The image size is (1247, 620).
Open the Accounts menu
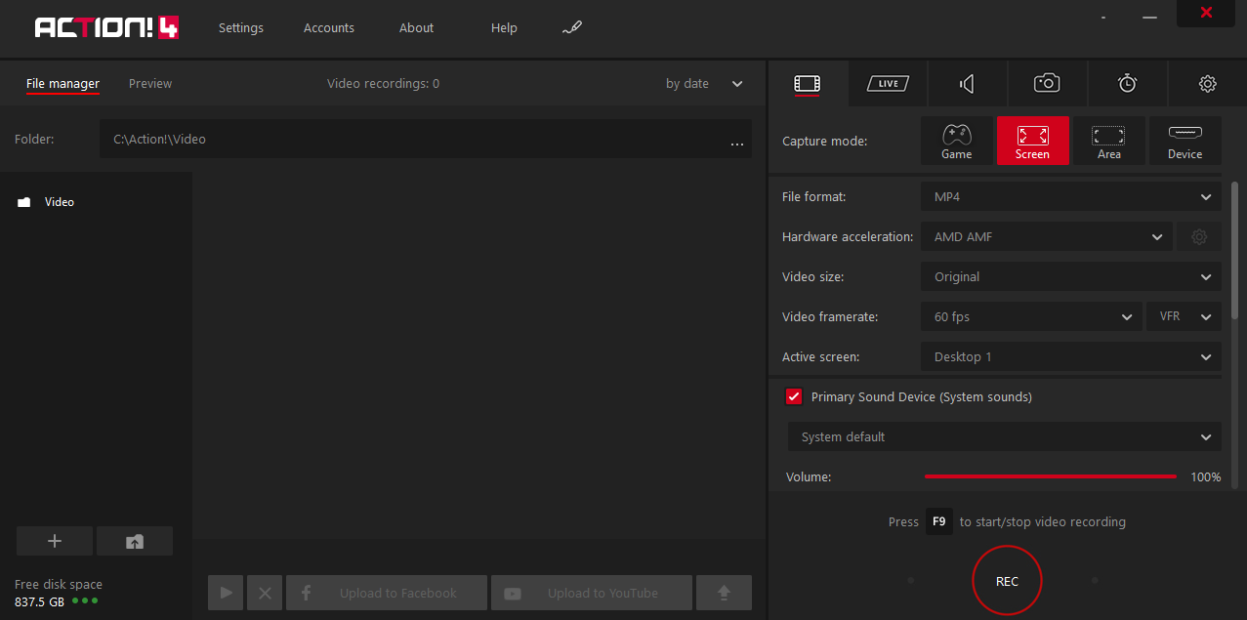click(329, 27)
